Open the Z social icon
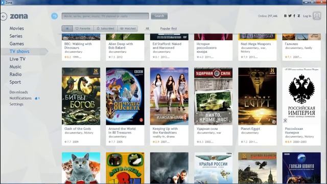This screenshot has height=184, width=327. pos(299,16)
